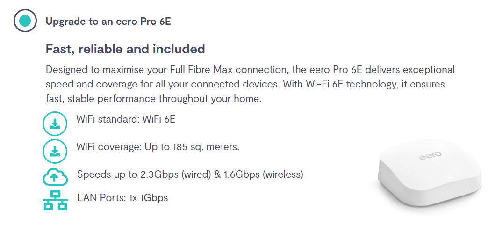Click the download icon beside WiFi coverage
The width and height of the screenshot is (495, 225).
coord(55,151)
